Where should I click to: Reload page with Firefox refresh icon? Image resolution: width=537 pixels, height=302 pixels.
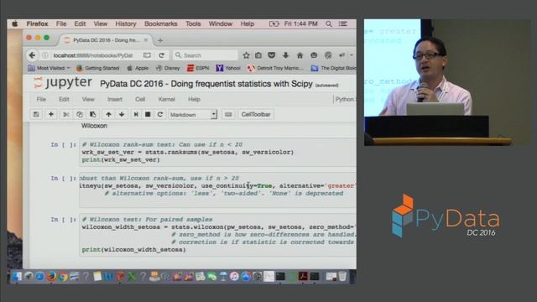coord(161,55)
